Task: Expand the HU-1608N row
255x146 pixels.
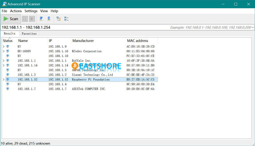Action: 4,51
